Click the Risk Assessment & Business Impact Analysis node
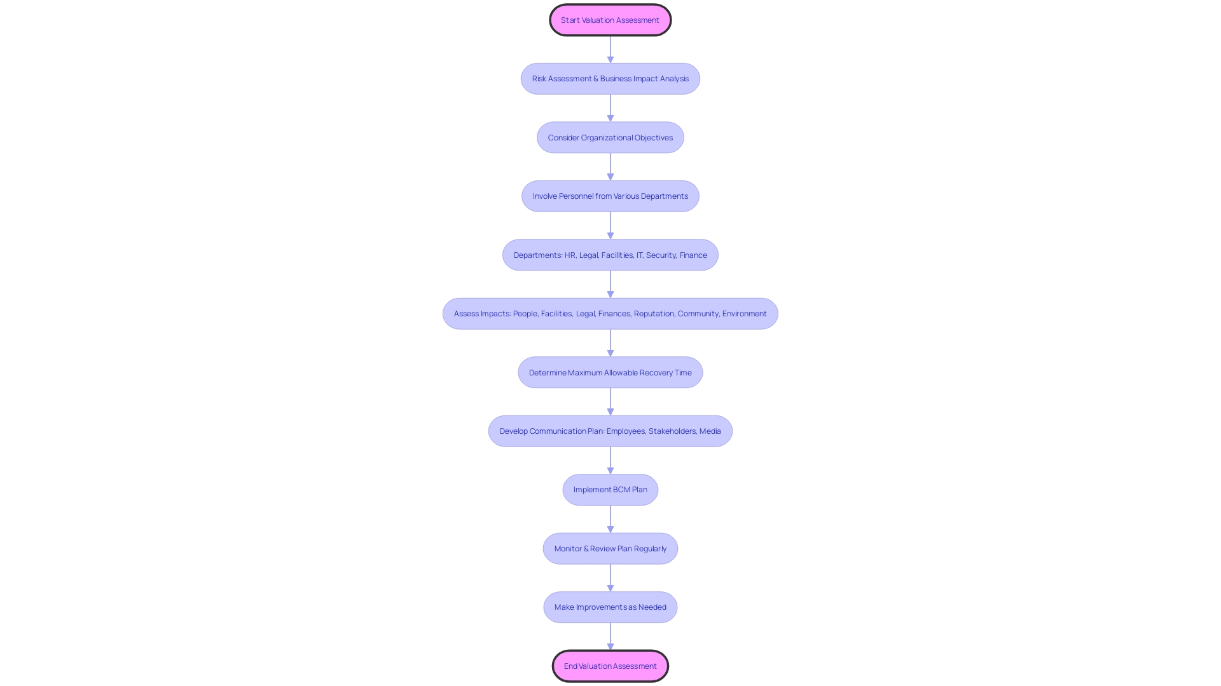 [x=610, y=78]
